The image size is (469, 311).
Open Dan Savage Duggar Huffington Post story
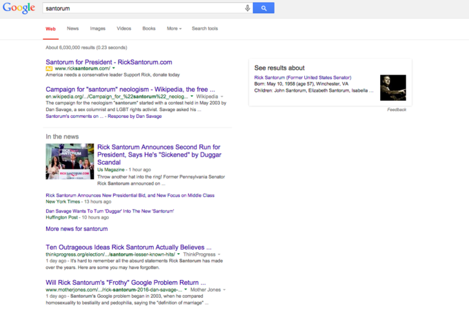click(110, 211)
